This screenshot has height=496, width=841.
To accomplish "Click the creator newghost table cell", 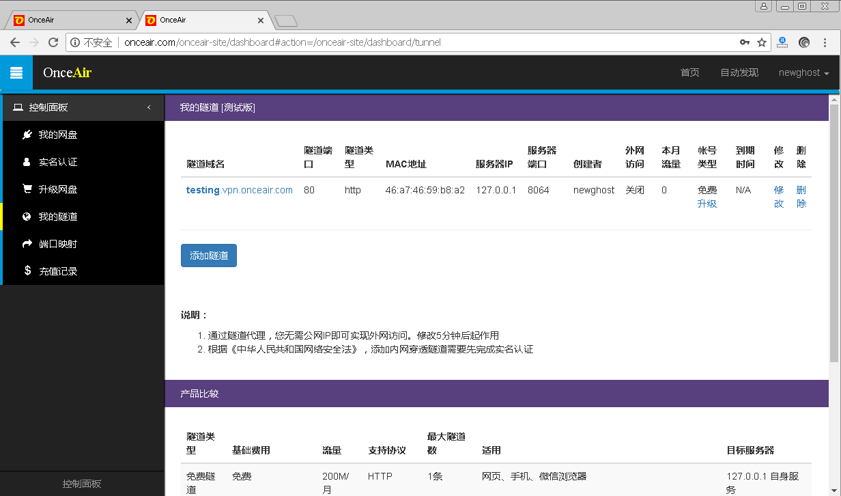I will 594,190.
